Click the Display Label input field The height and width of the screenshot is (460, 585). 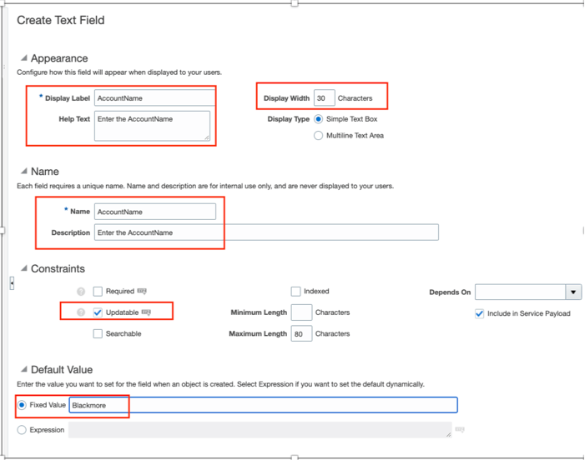click(x=154, y=98)
